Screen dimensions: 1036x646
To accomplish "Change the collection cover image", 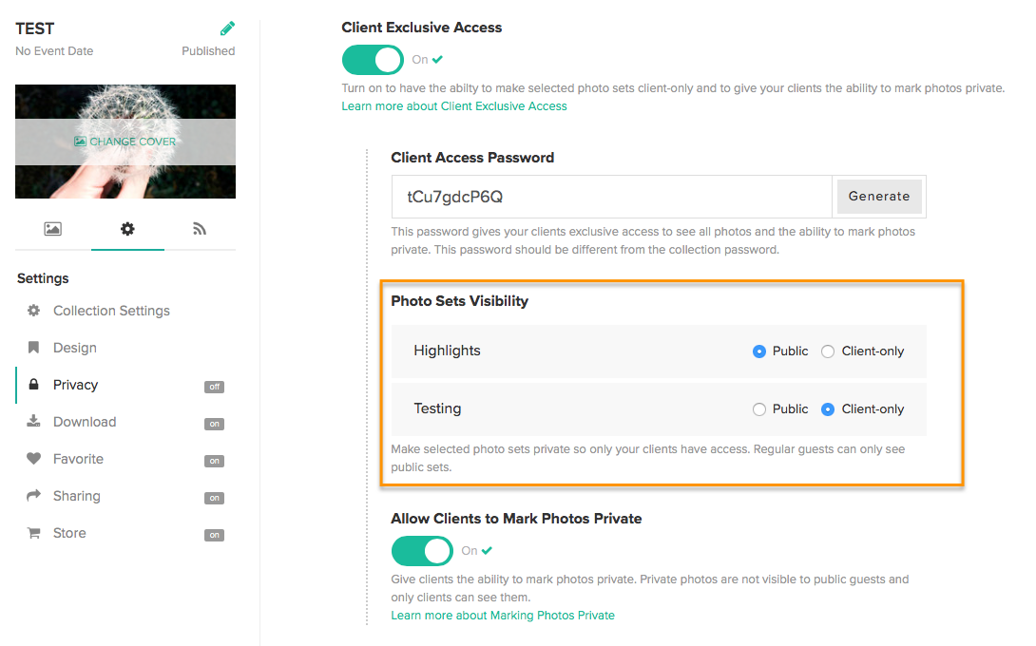I will tap(125, 142).
